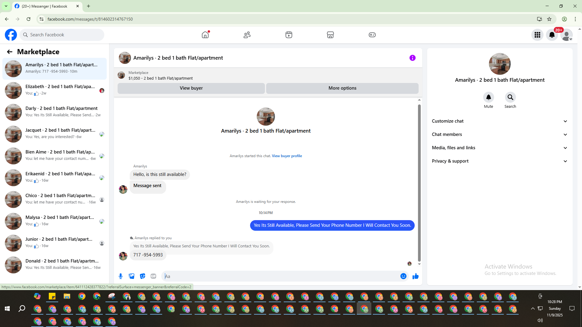Expand Customize chat section

click(x=500, y=121)
